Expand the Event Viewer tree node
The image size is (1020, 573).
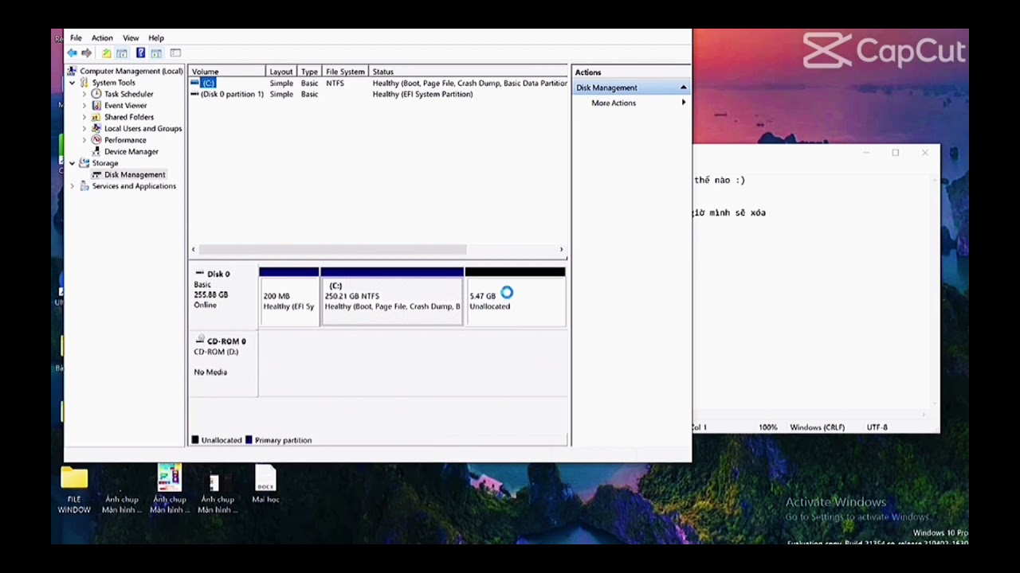coord(84,105)
